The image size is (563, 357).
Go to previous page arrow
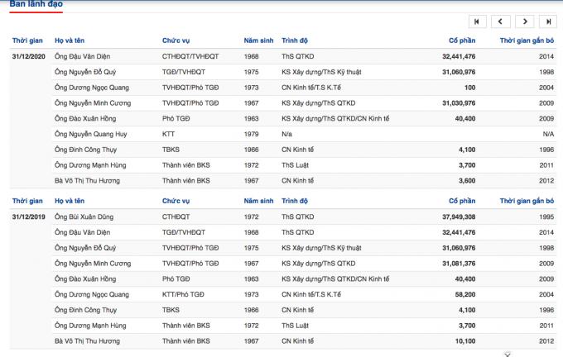pyautogui.click(x=501, y=21)
